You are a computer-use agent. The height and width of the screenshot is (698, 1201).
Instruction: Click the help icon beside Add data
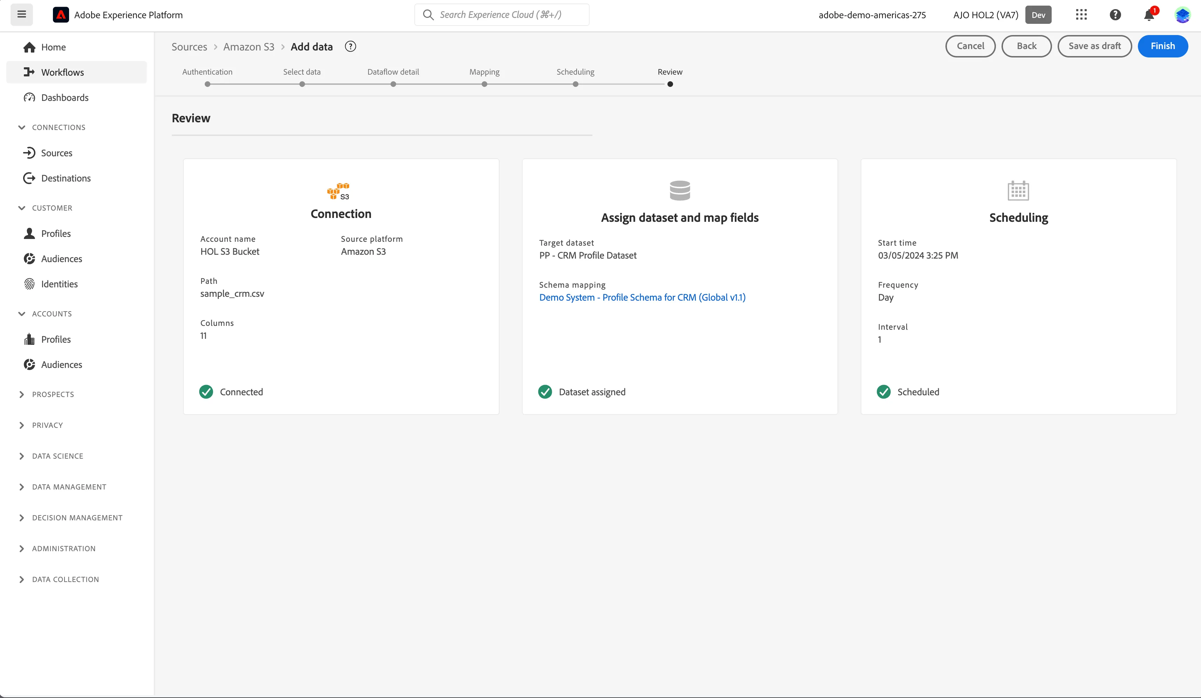350,46
